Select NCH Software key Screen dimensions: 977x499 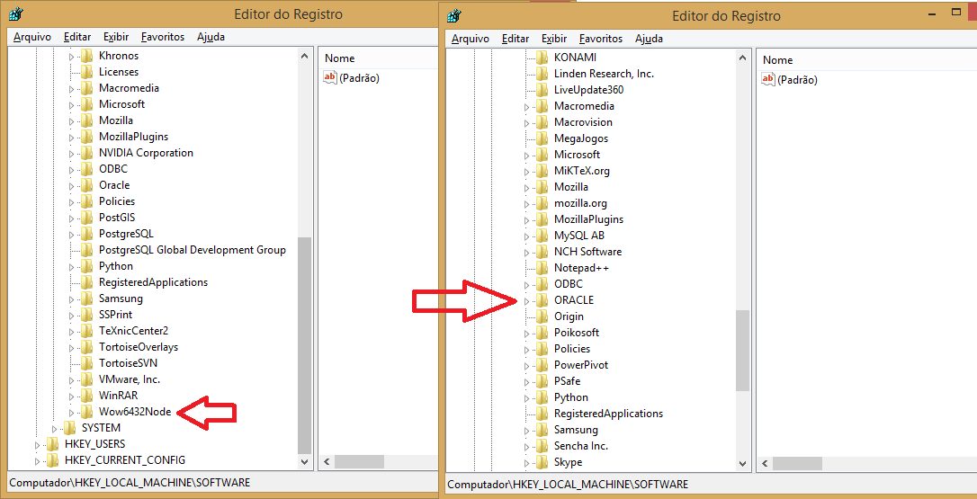[x=587, y=252]
